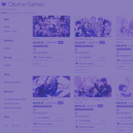Toggle Otome Games list for 9 R.I.P.
The height and width of the screenshot is (133, 133).
click(x=48, y=57)
